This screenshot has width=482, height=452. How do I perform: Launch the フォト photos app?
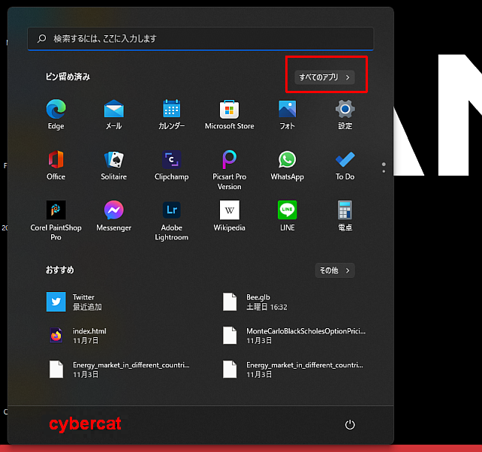[x=287, y=114]
